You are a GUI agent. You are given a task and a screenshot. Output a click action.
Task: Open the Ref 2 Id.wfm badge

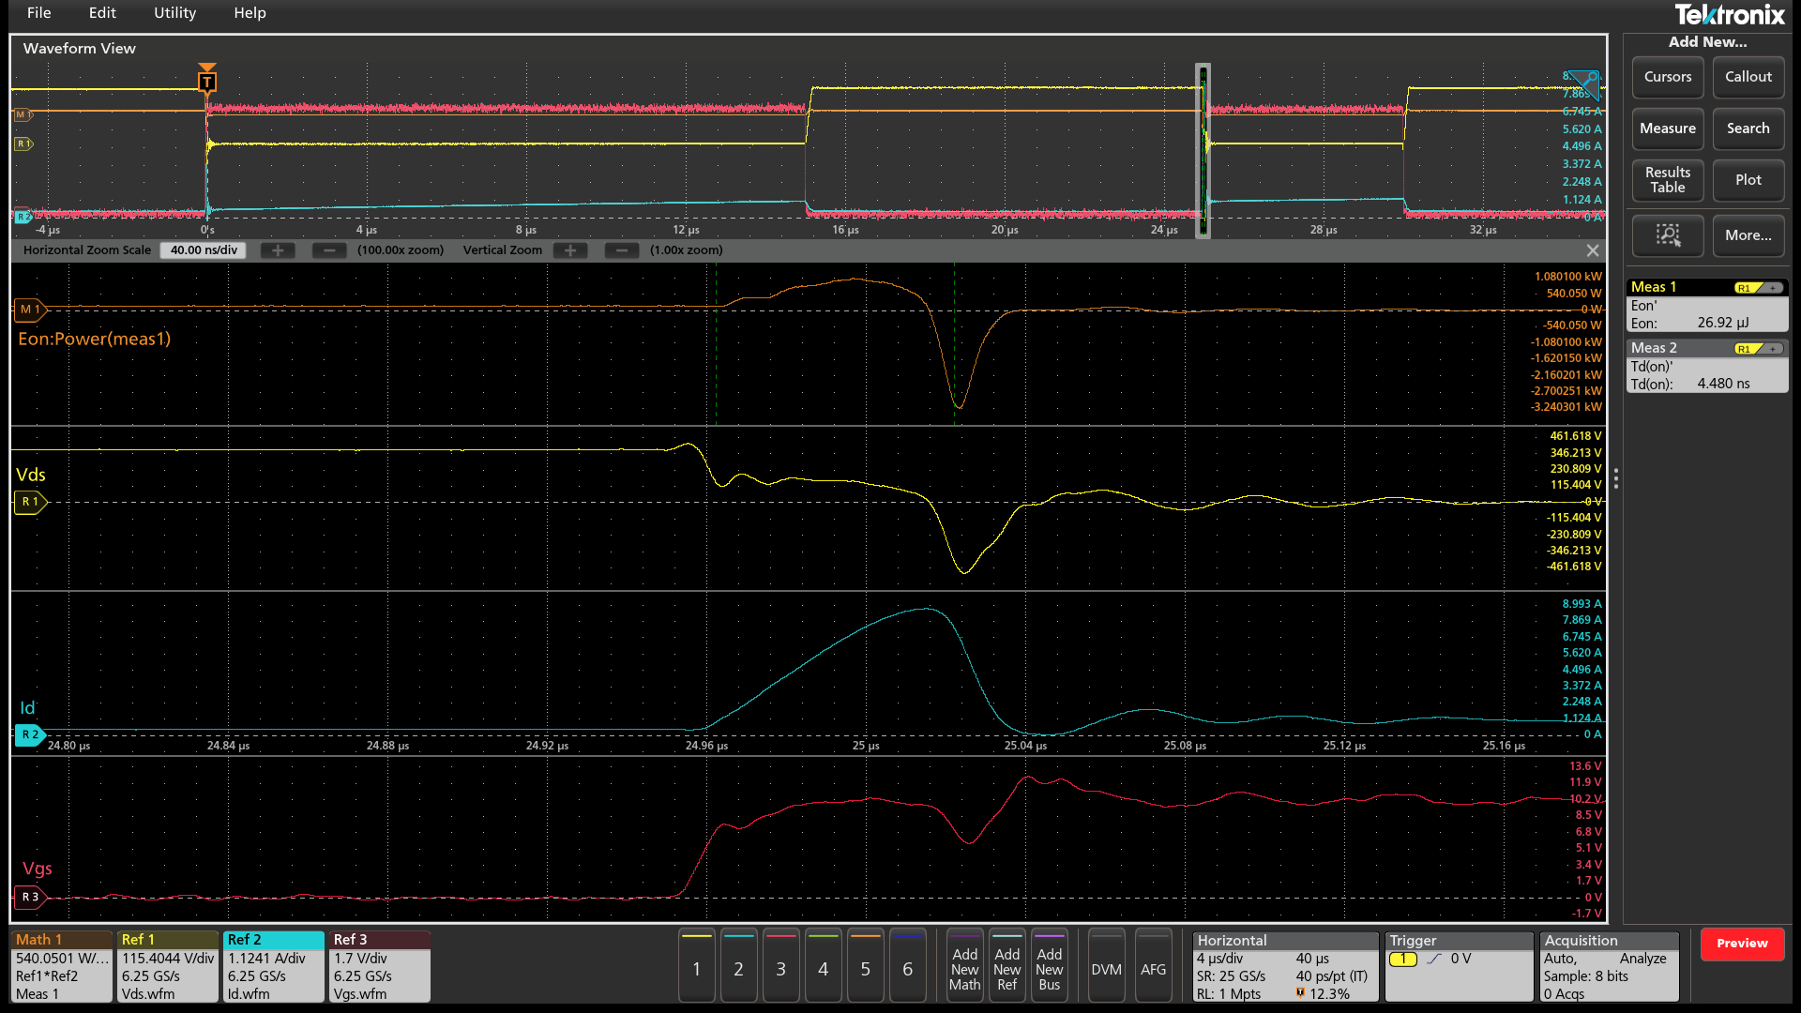click(273, 967)
